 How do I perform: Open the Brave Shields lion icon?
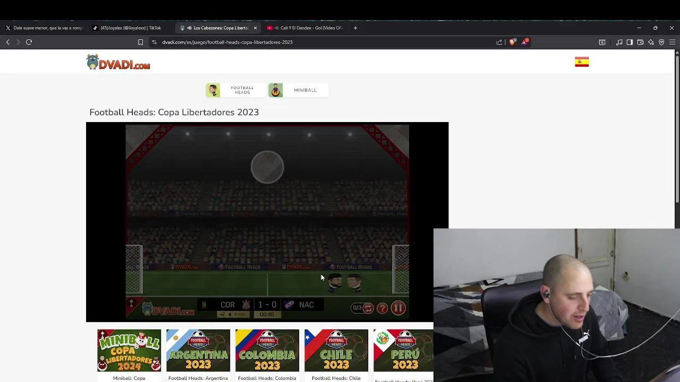coord(512,42)
